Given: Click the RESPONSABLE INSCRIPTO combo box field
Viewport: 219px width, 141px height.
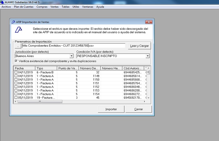Looking at the screenshot, I should [113, 56].
